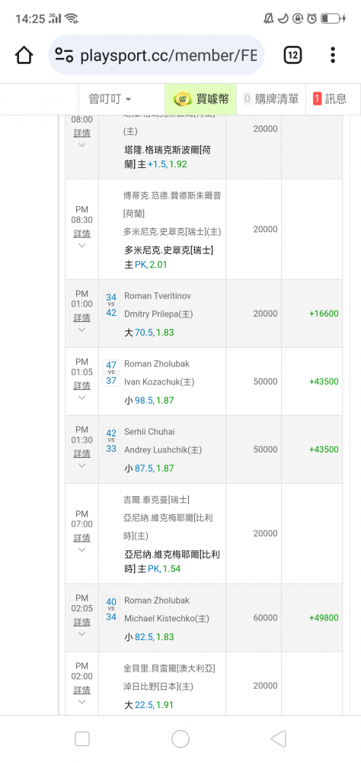Tap the 34 vs 42 score box

click(111, 305)
